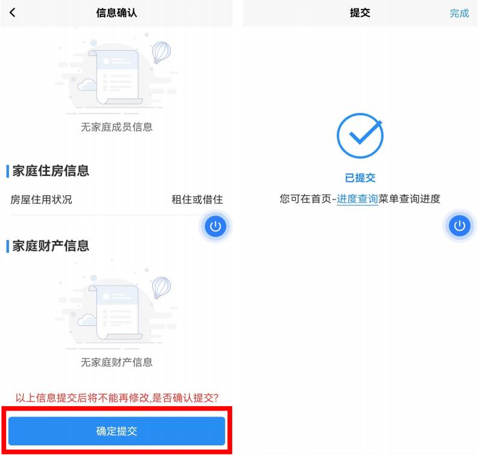Tap the empty family members document illustration
This screenshot has height=455, width=482.
[117, 77]
